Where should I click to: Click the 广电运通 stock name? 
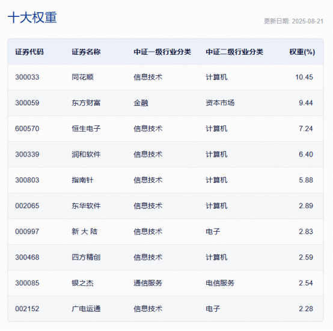coord(86,309)
